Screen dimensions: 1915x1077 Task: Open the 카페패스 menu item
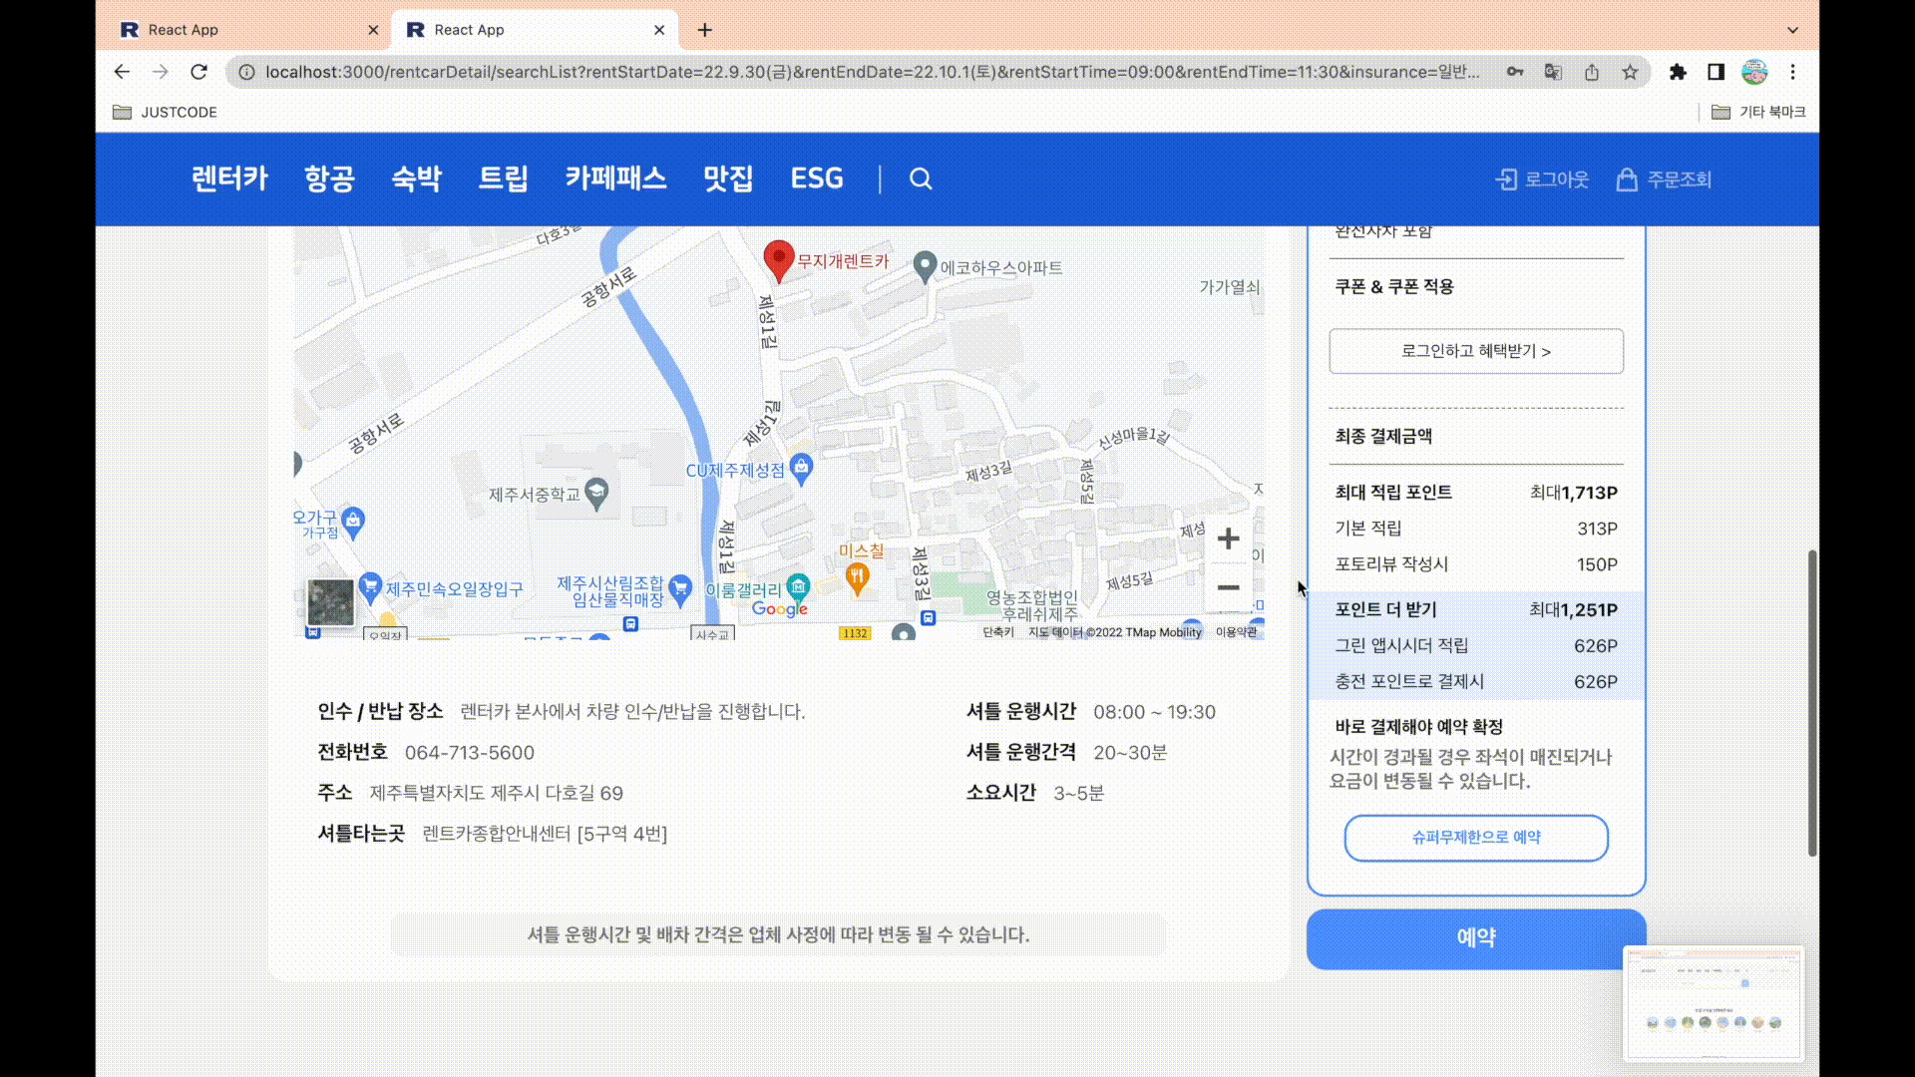click(x=615, y=179)
